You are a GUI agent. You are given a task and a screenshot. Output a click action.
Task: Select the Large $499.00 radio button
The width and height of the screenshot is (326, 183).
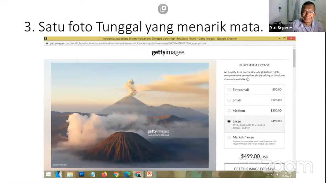(229, 121)
